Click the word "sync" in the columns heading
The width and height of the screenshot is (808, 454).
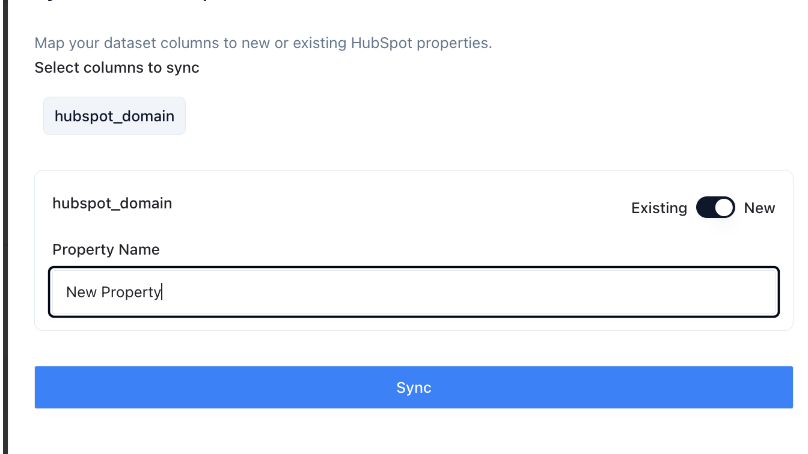click(183, 68)
